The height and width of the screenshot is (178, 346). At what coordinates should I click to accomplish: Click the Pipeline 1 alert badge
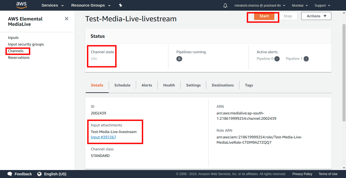pos(306,59)
